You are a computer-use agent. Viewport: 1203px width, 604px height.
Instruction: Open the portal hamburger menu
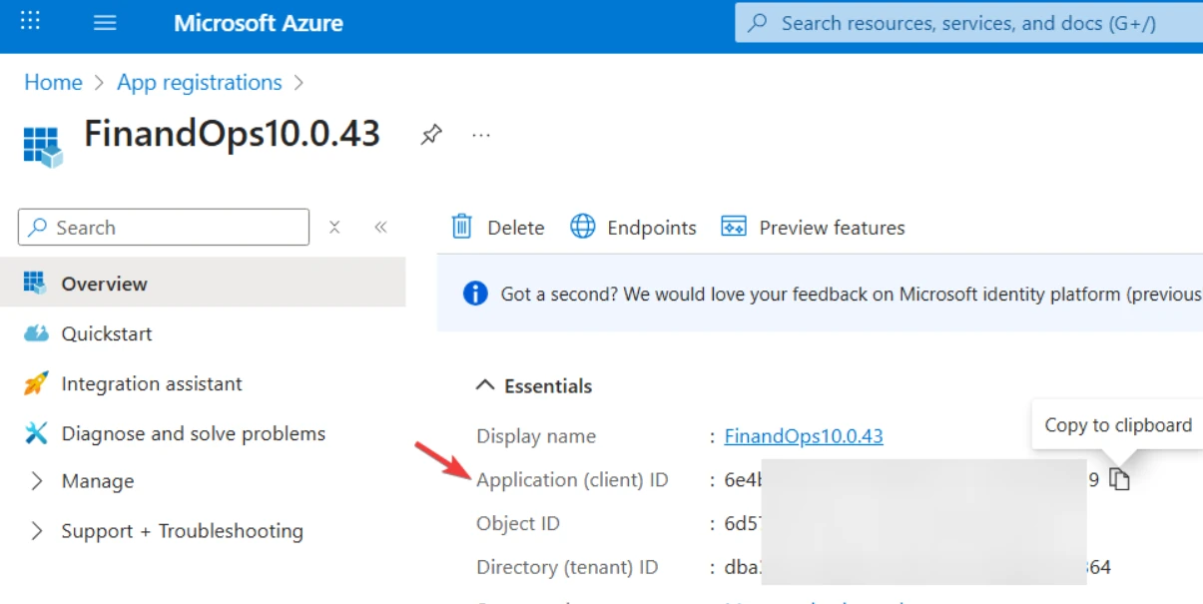click(x=105, y=23)
